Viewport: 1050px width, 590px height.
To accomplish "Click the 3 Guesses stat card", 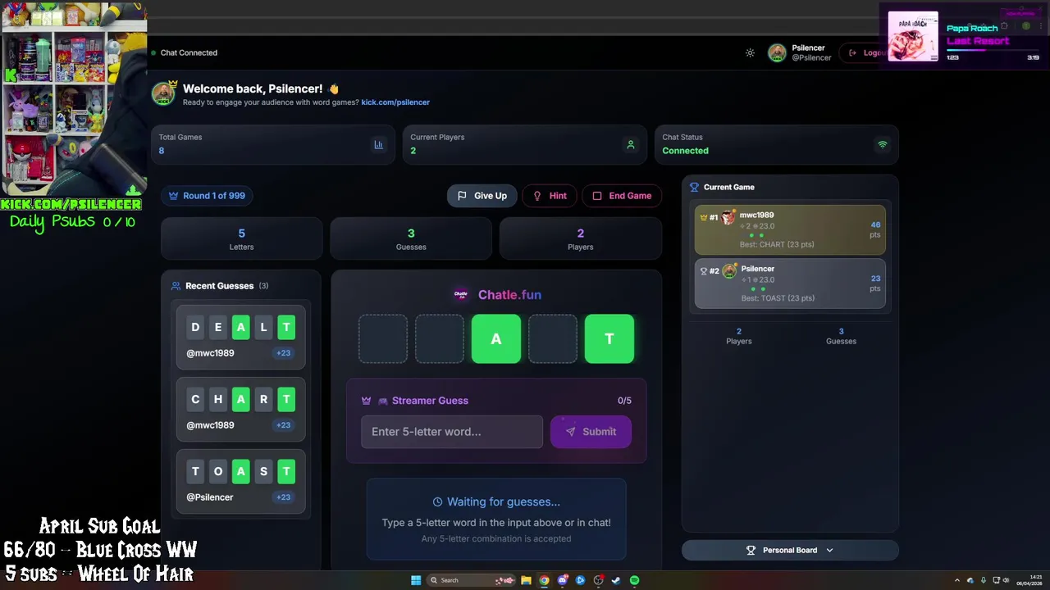I will coord(411,238).
